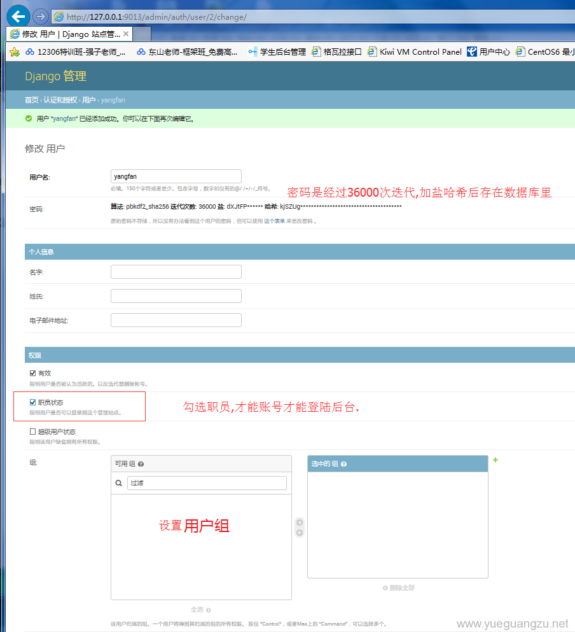Click help icon next to 选中的 组
Screen dimensions: 575x632
(343, 464)
